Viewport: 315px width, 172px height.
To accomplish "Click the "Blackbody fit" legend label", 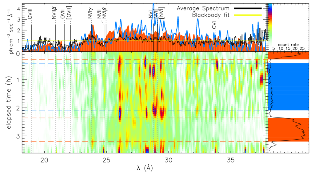I will coord(211,15).
